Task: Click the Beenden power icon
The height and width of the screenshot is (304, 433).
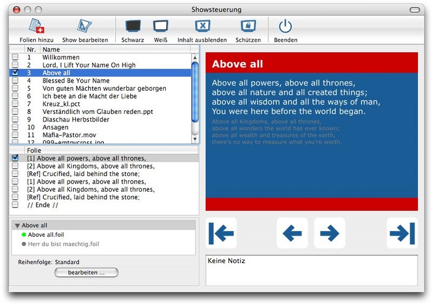Action: click(285, 26)
